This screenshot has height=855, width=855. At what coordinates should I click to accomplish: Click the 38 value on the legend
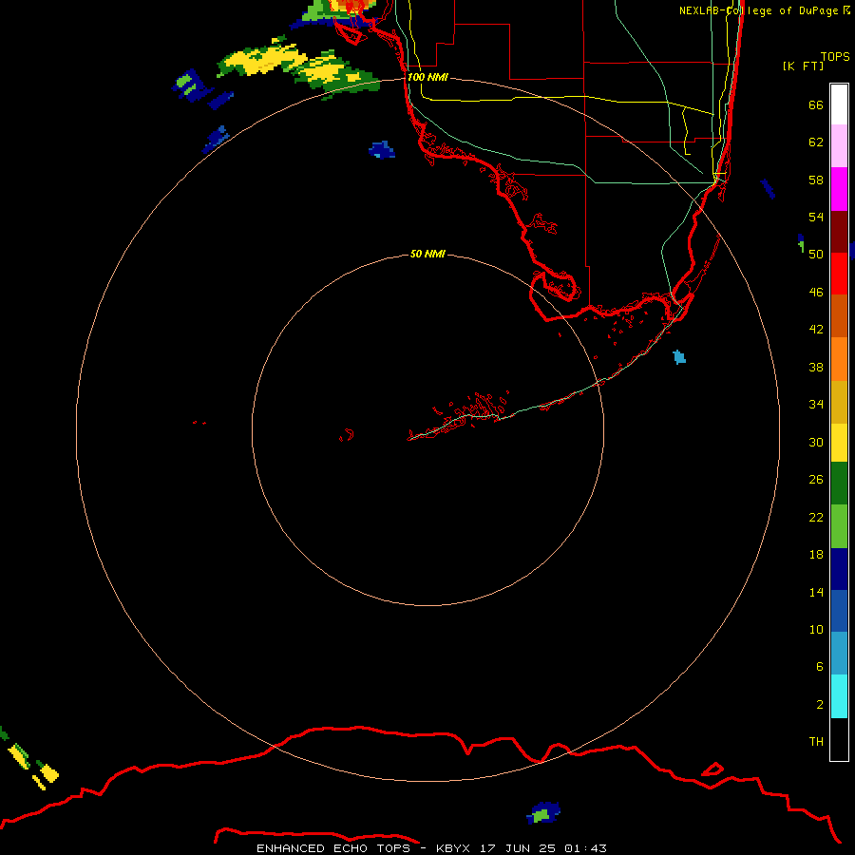(x=816, y=367)
